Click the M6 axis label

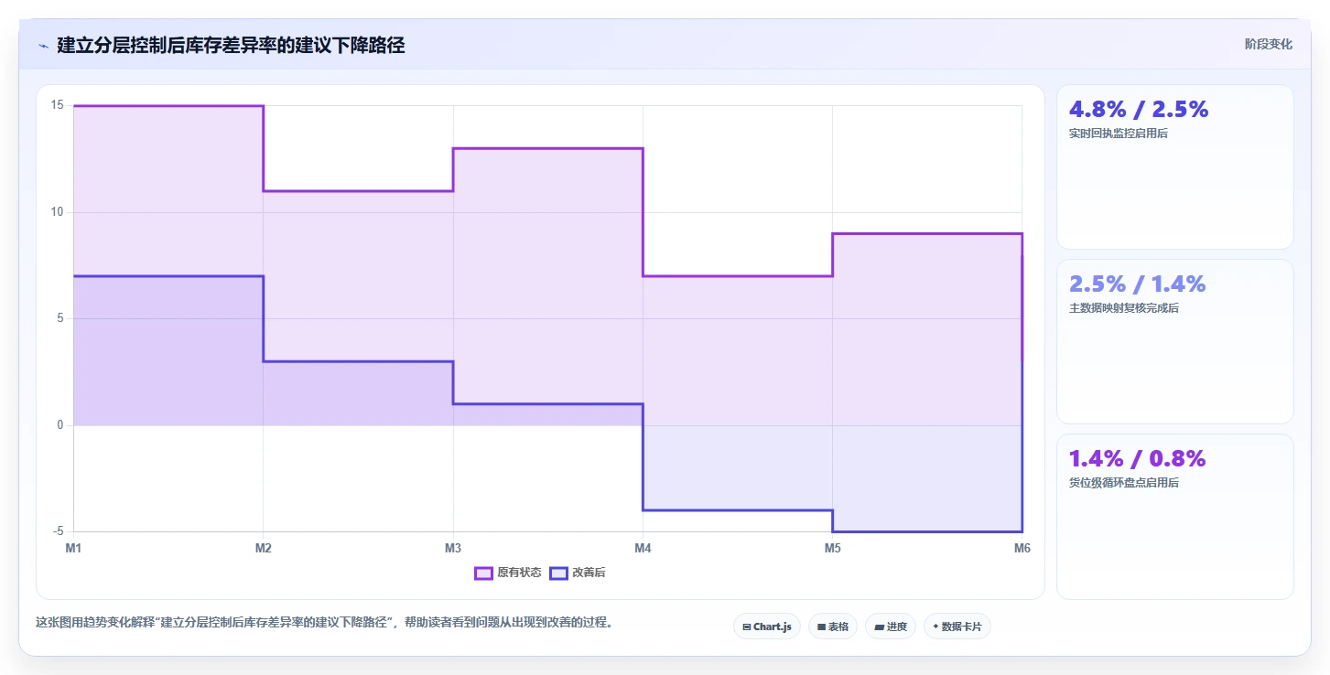coord(1022,548)
